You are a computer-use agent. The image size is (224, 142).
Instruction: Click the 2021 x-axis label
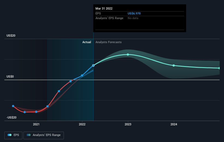click(36, 125)
